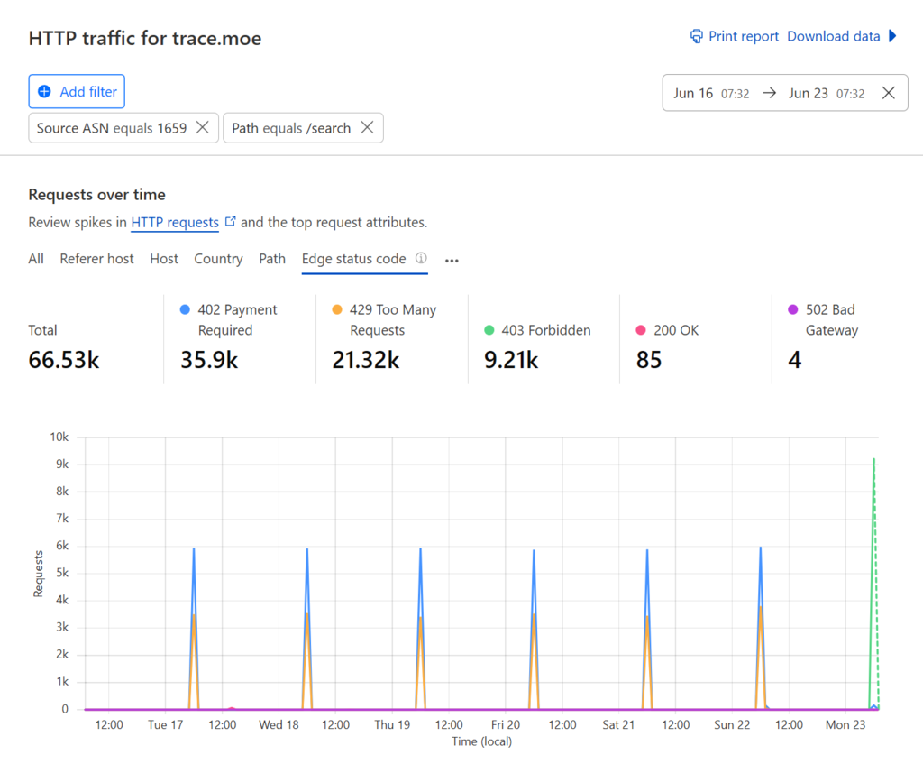Image resolution: width=923 pixels, height=764 pixels.
Task: Select the Path equals /search filter chip
Action: pyautogui.click(x=303, y=128)
